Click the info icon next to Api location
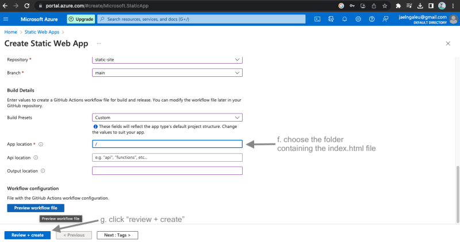Image resolution: width=460 pixels, height=242 pixels. pos(36,158)
